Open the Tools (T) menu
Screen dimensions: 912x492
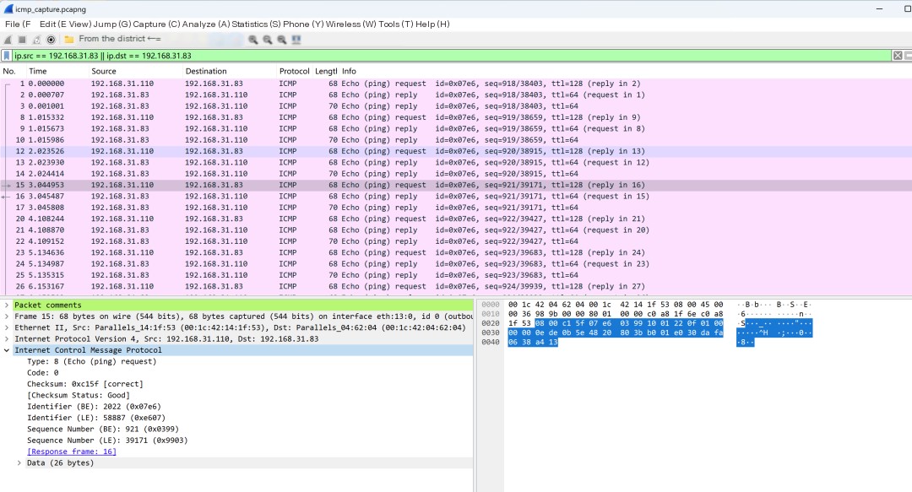point(395,24)
